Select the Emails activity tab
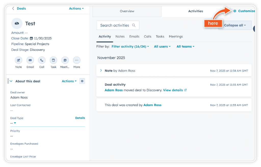The image size is (261, 167). coord(134,36)
